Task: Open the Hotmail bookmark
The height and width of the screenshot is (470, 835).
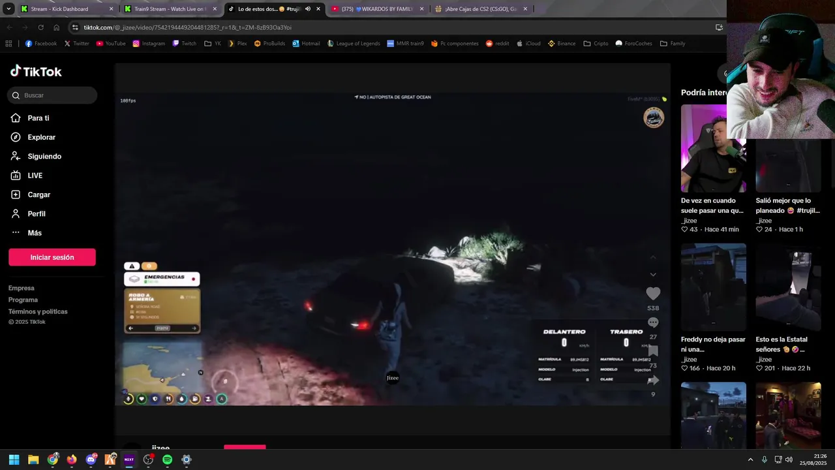Action: [x=306, y=44]
